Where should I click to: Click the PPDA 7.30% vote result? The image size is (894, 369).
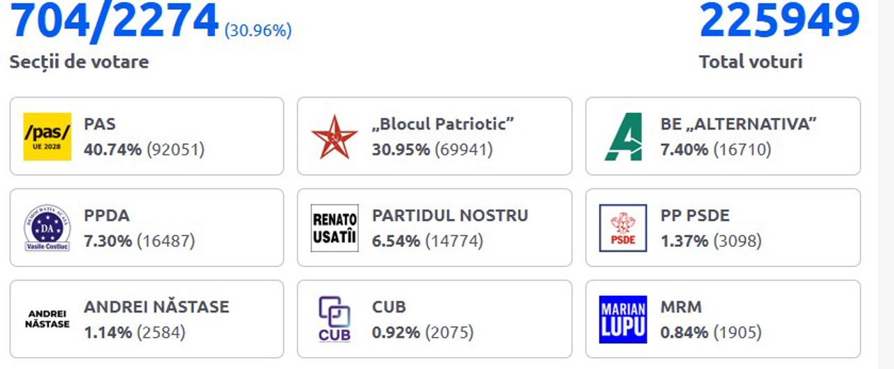[x=139, y=241]
